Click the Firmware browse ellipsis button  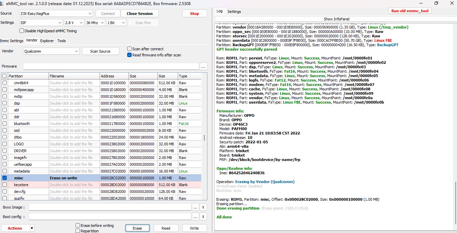204,66
